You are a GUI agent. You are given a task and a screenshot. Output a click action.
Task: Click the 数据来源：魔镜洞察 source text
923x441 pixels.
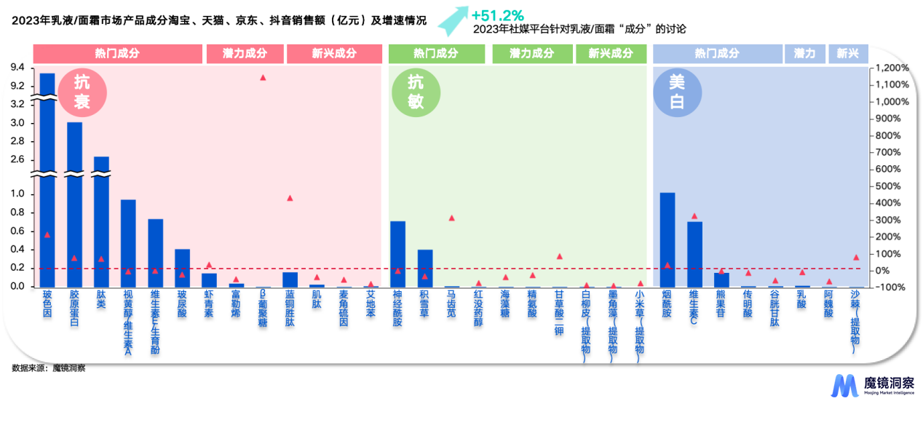coord(49,368)
